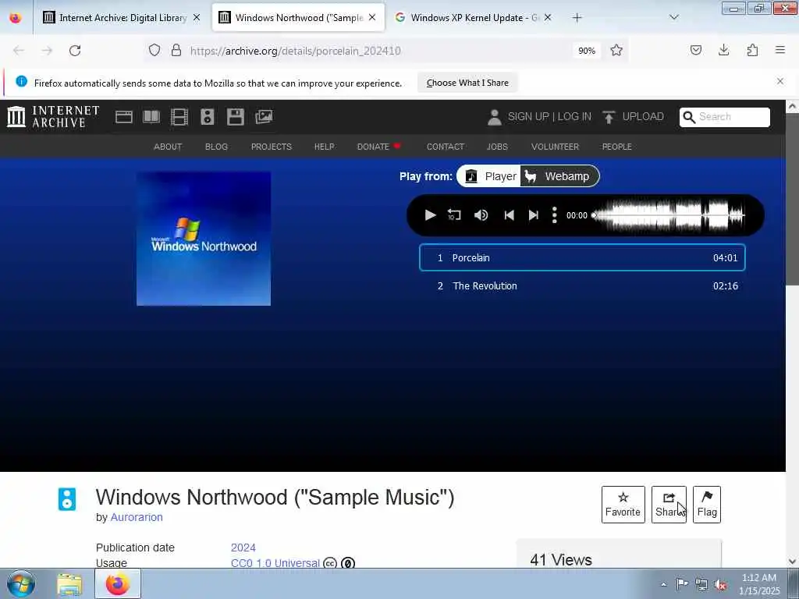Open the Software floppy disk icon

coord(236,117)
